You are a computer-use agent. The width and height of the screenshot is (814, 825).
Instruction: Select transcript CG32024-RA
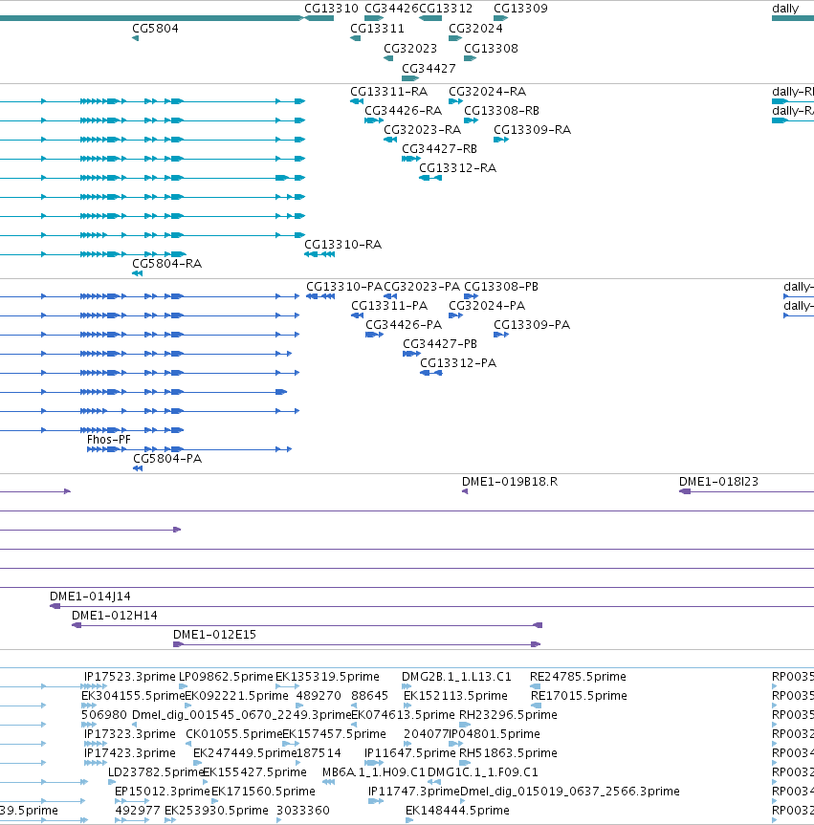tap(487, 92)
